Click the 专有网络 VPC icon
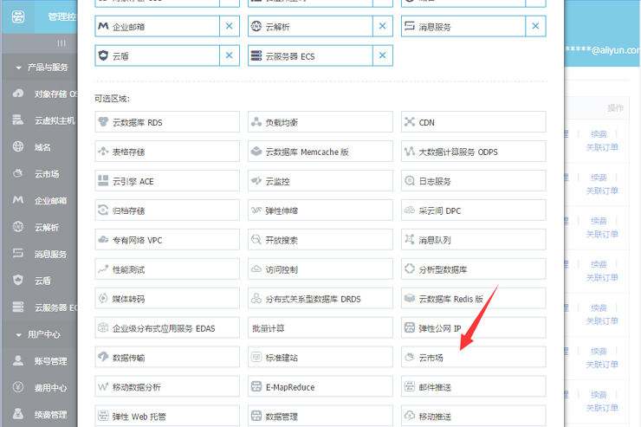 click(x=103, y=239)
